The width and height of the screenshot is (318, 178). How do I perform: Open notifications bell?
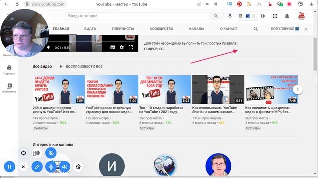point(287,16)
